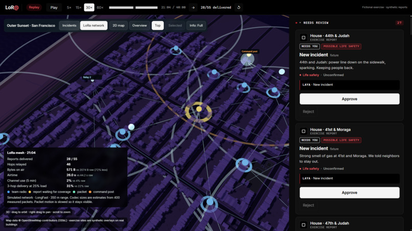Image resolution: width=412 pixels, height=231 pixels.
Task: Click the 21:04 / 40:00 time readout
Action: pos(173,7)
